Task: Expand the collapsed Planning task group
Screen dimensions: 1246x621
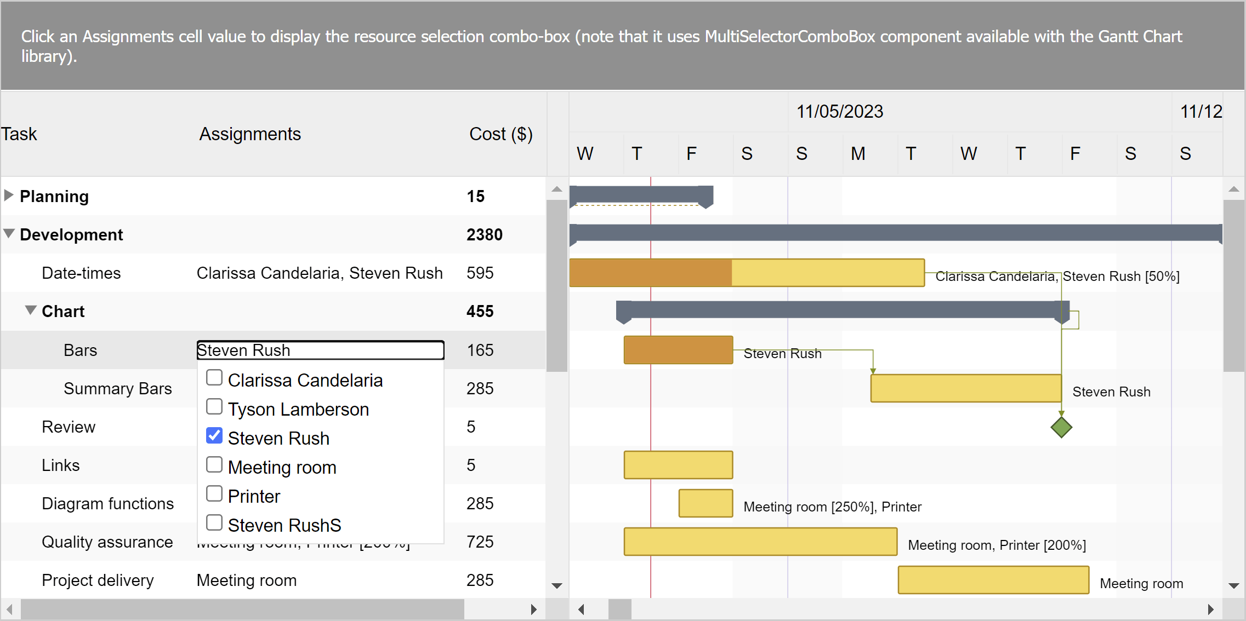Action: coord(8,196)
